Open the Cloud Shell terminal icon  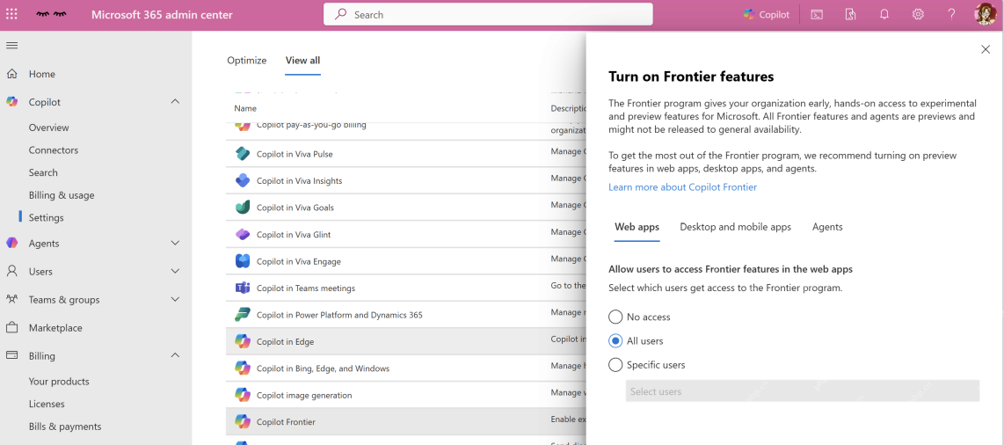tap(817, 14)
